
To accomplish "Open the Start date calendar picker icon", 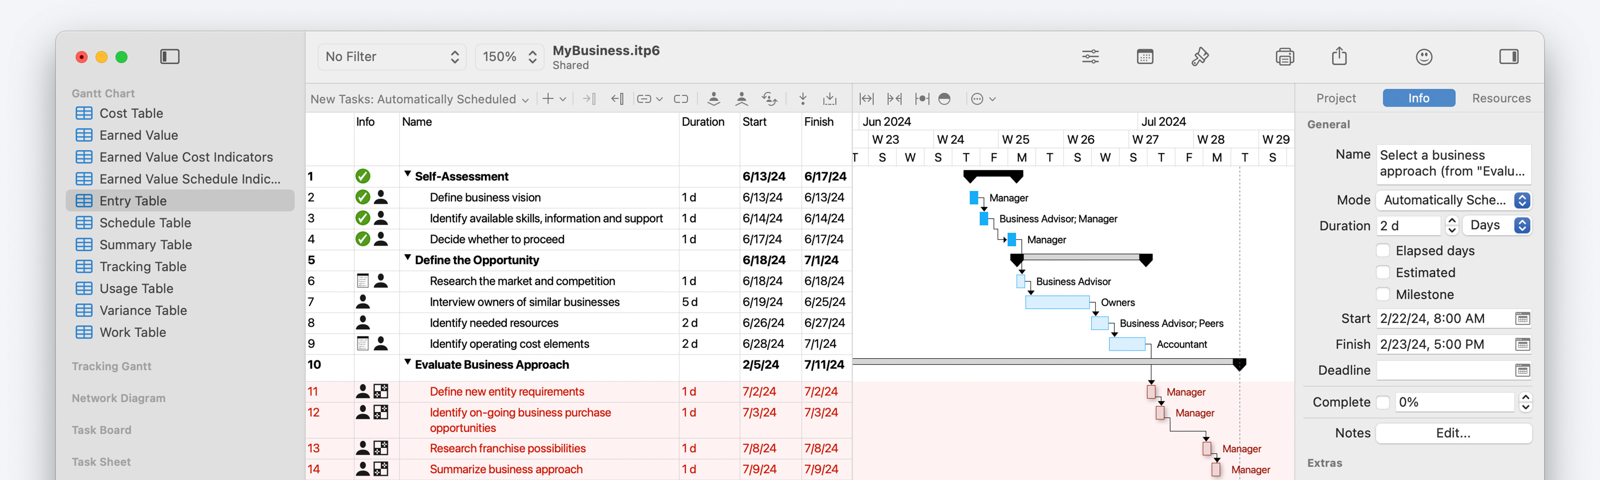I will point(1522,319).
